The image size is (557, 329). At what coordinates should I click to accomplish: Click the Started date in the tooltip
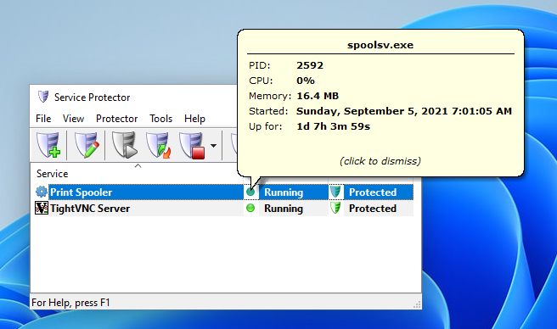click(x=404, y=111)
